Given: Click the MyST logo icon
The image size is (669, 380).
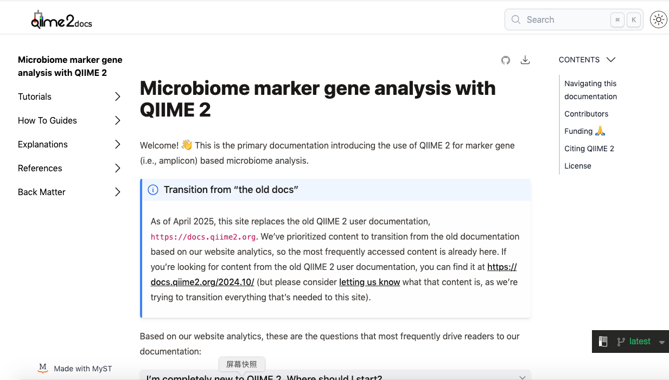Looking at the screenshot, I should [x=43, y=369].
